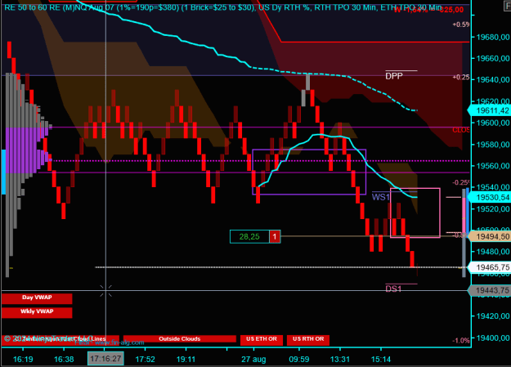Toggle the Wkly VWAP button
The image size is (511, 367).
point(37,312)
